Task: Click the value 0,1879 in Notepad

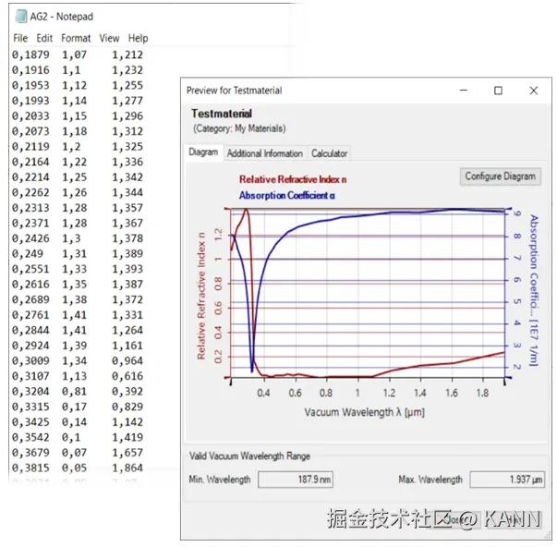Action: [x=30, y=55]
